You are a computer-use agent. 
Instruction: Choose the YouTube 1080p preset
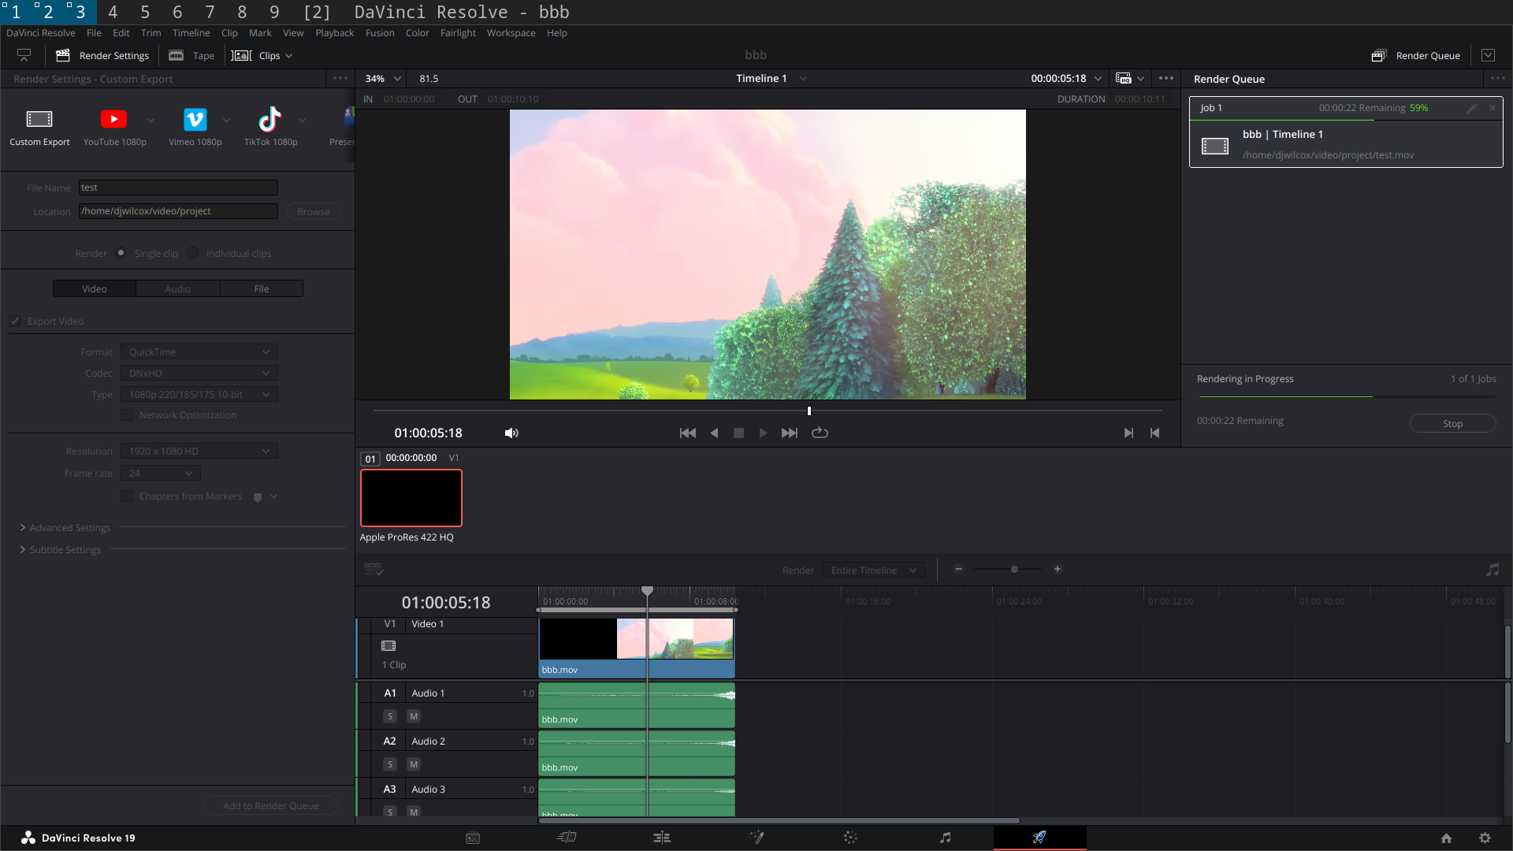(114, 119)
